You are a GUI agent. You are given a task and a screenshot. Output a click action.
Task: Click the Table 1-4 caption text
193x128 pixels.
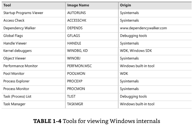pyautogui.click(x=96, y=121)
